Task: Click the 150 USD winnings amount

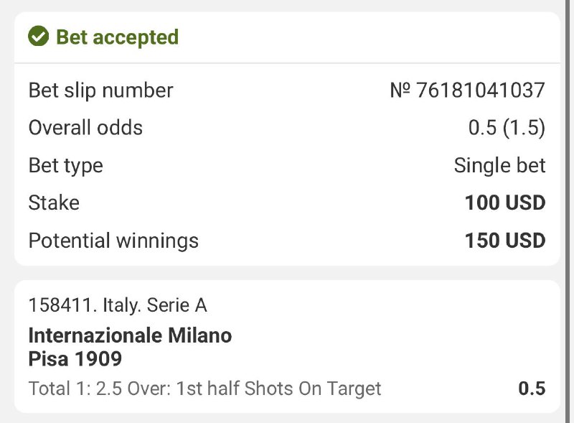Action: point(505,240)
